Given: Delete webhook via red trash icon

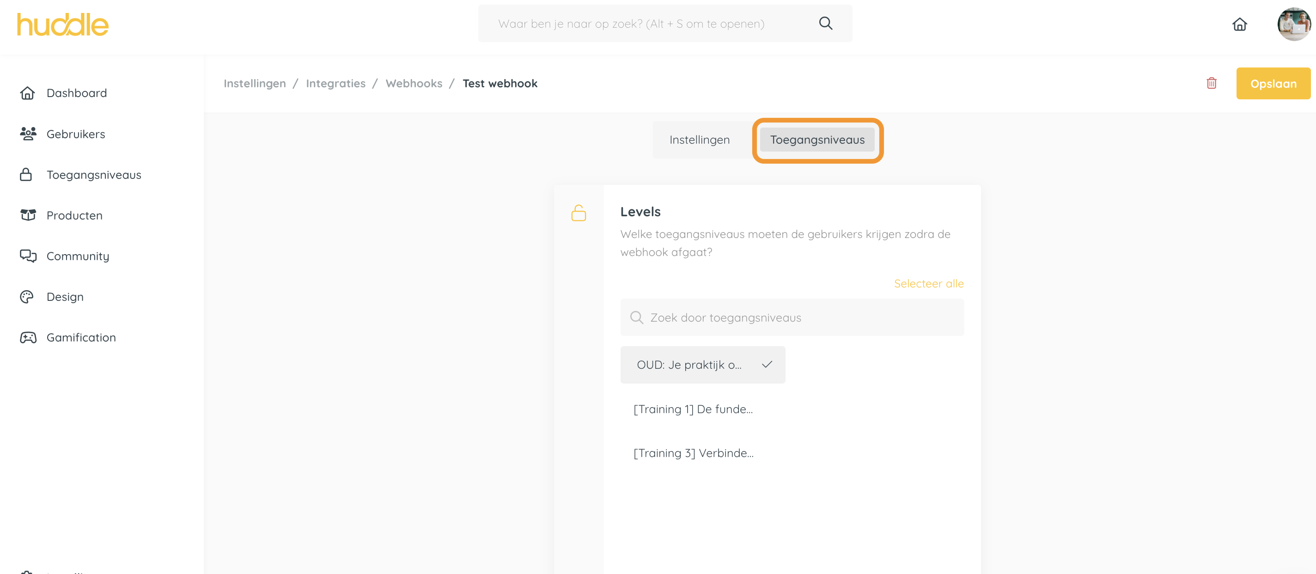Looking at the screenshot, I should coord(1211,83).
